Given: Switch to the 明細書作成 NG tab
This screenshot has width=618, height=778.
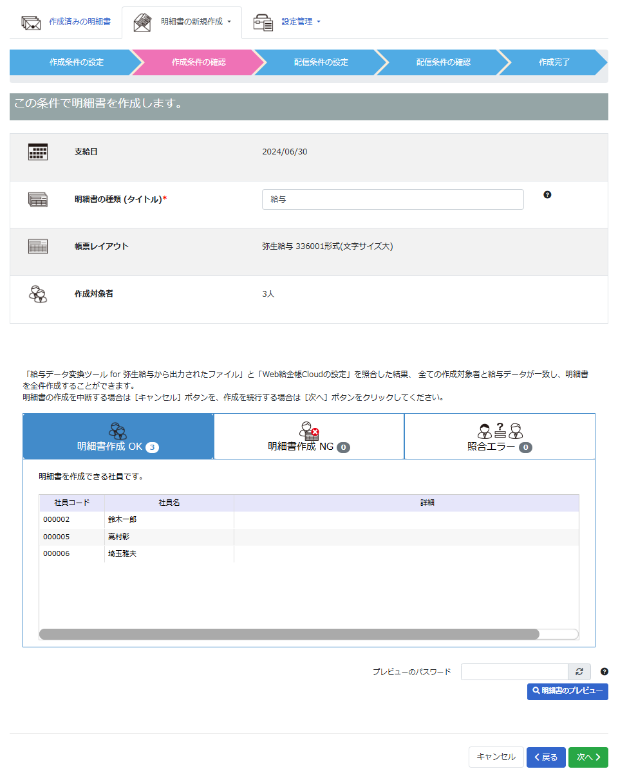Looking at the screenshot, I should [x=308, y=436].
